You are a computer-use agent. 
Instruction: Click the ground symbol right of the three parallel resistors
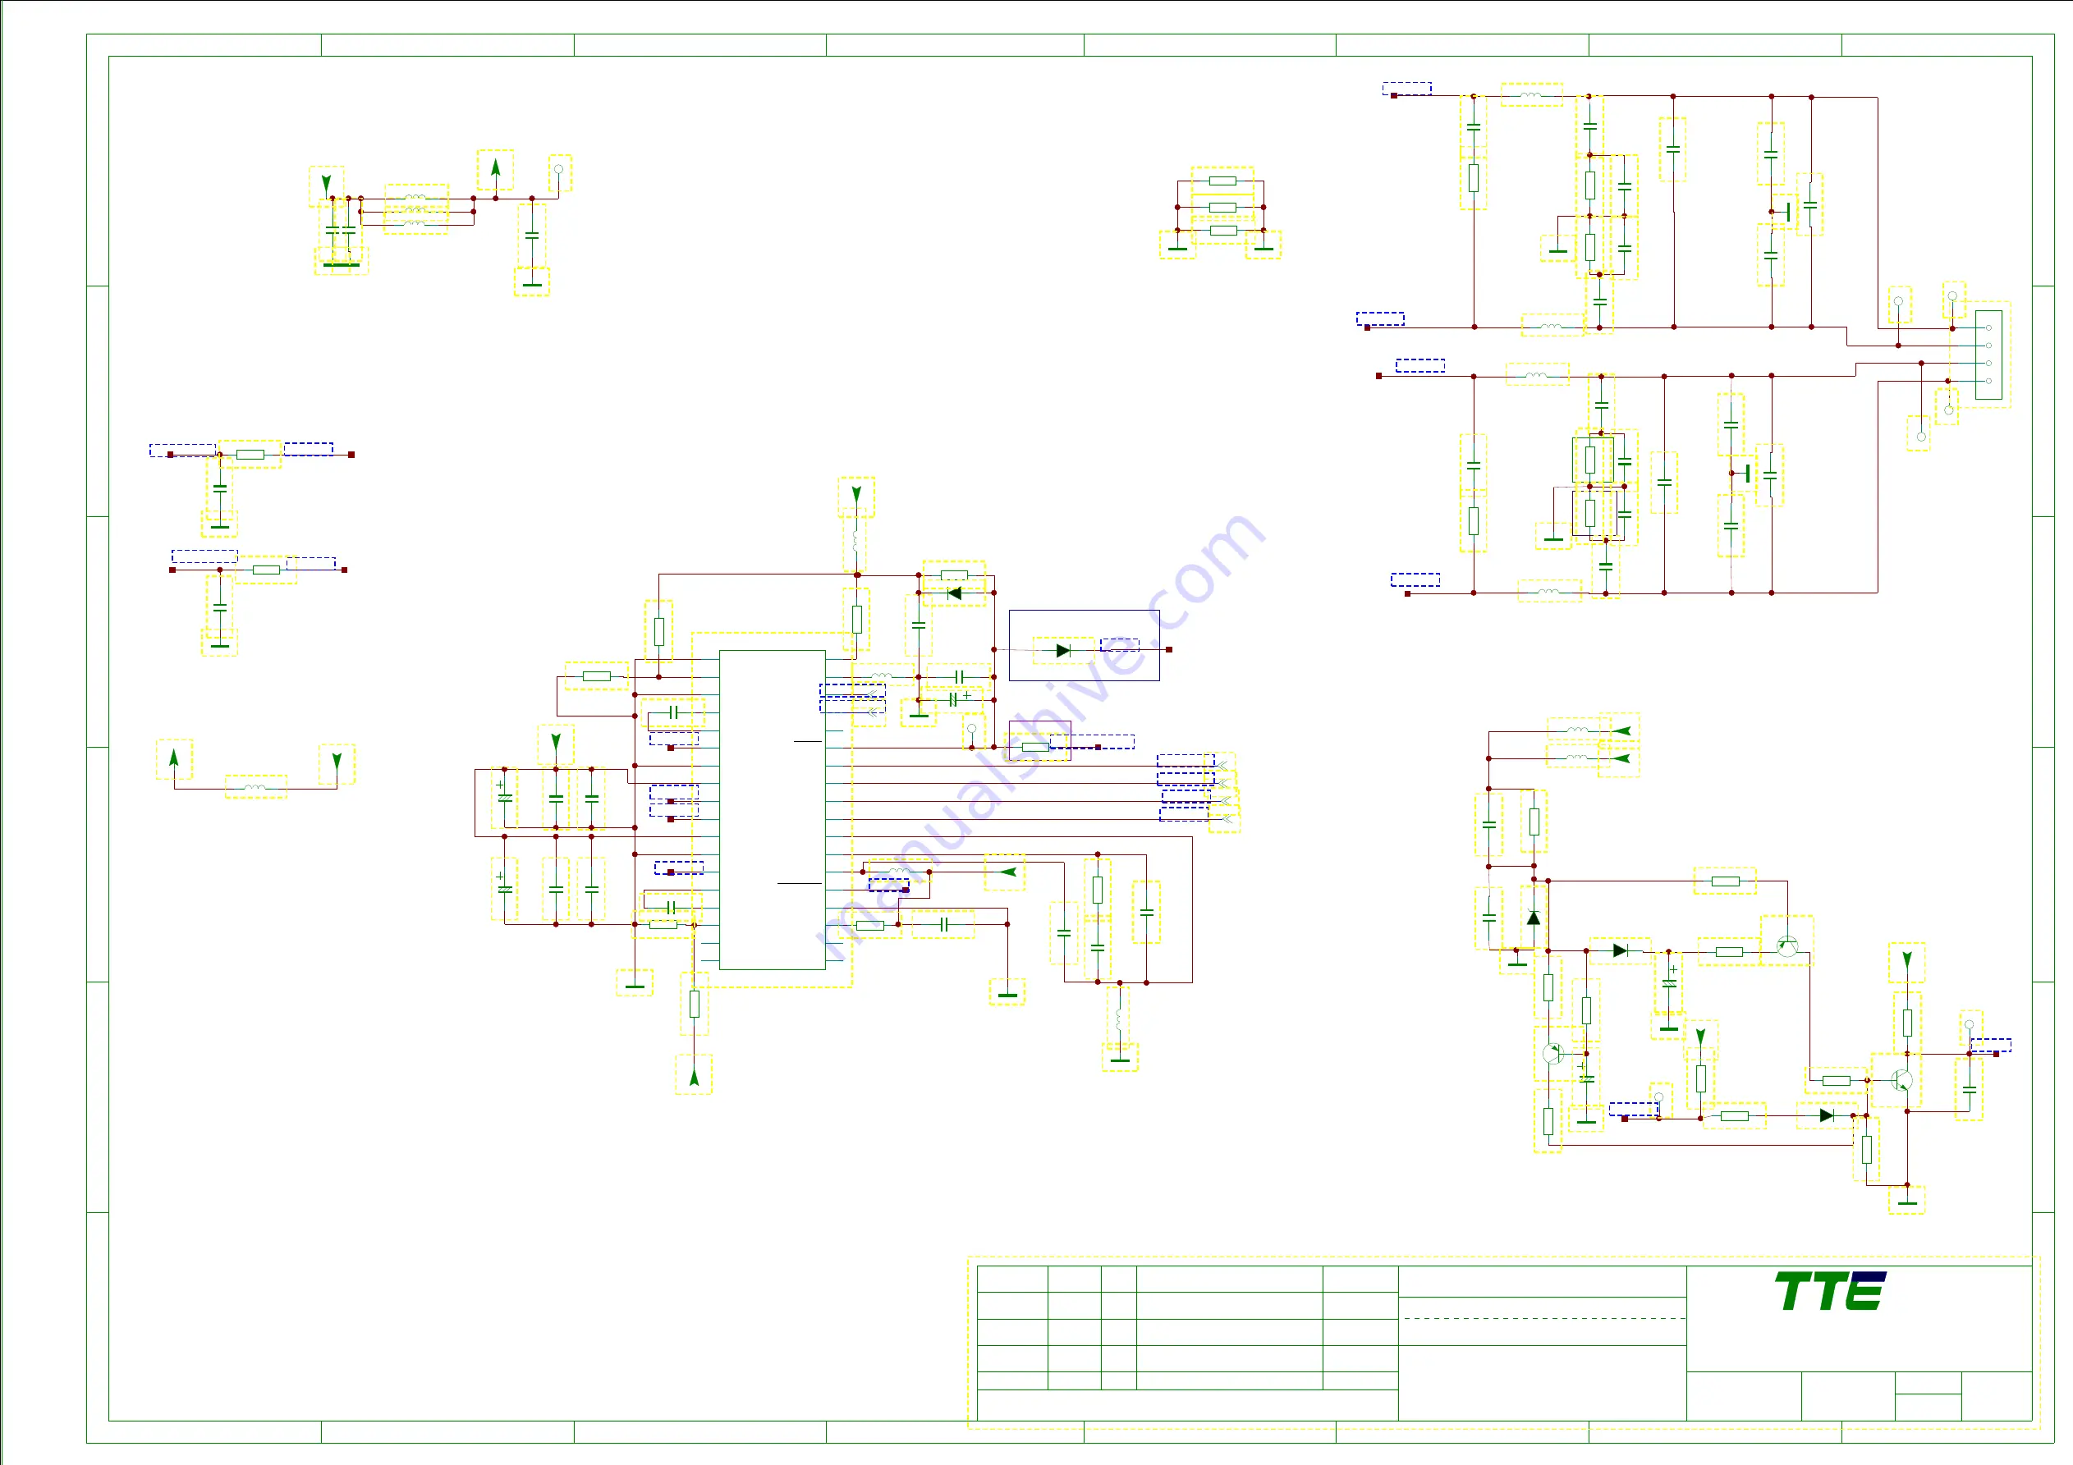(x=1264, y=246)
